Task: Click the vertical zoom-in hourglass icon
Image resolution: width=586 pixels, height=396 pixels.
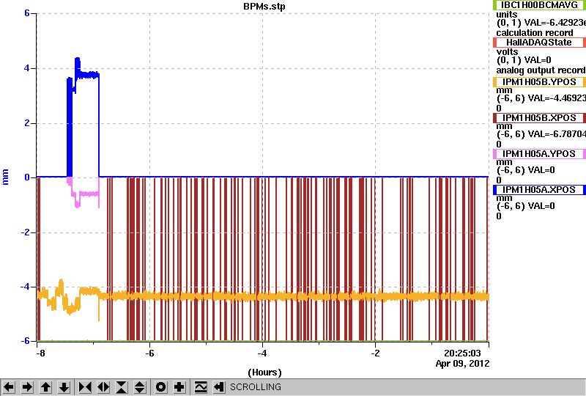Action: click(x=122, y=387)
